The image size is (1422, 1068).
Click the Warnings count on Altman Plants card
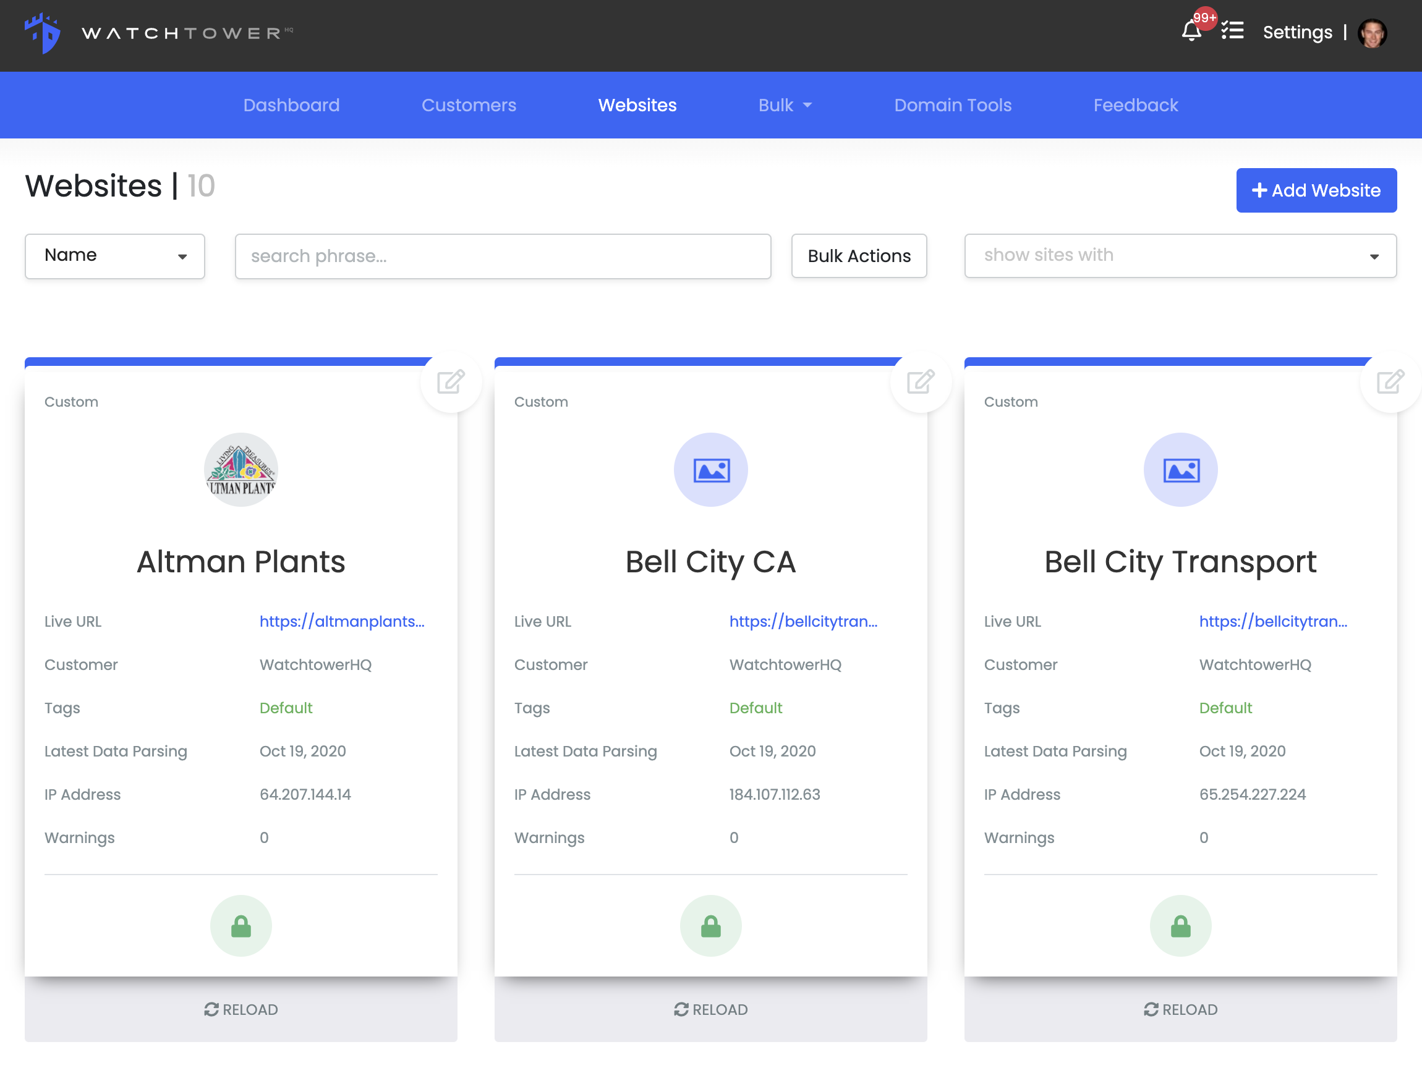click(x=264, y=838)
